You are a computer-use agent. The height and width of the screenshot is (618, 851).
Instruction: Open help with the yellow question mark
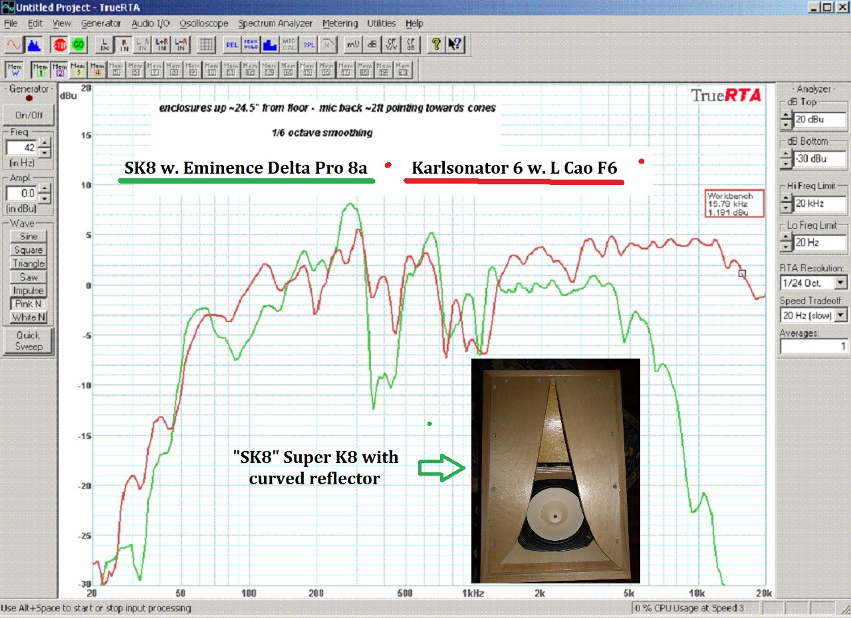(x=436, y=45)
